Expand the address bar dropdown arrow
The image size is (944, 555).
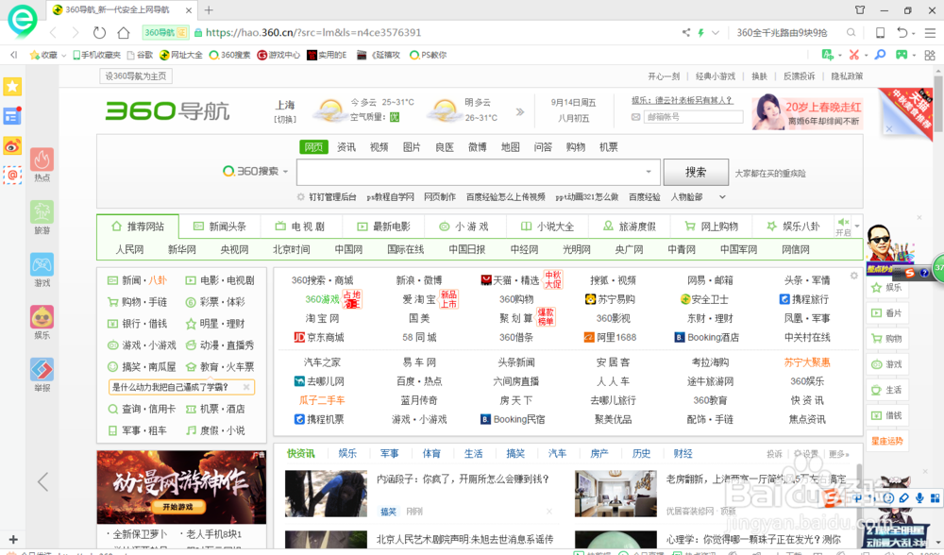(x=716, y=32)
